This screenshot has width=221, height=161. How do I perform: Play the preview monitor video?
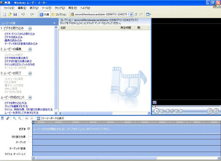point(156,111)
